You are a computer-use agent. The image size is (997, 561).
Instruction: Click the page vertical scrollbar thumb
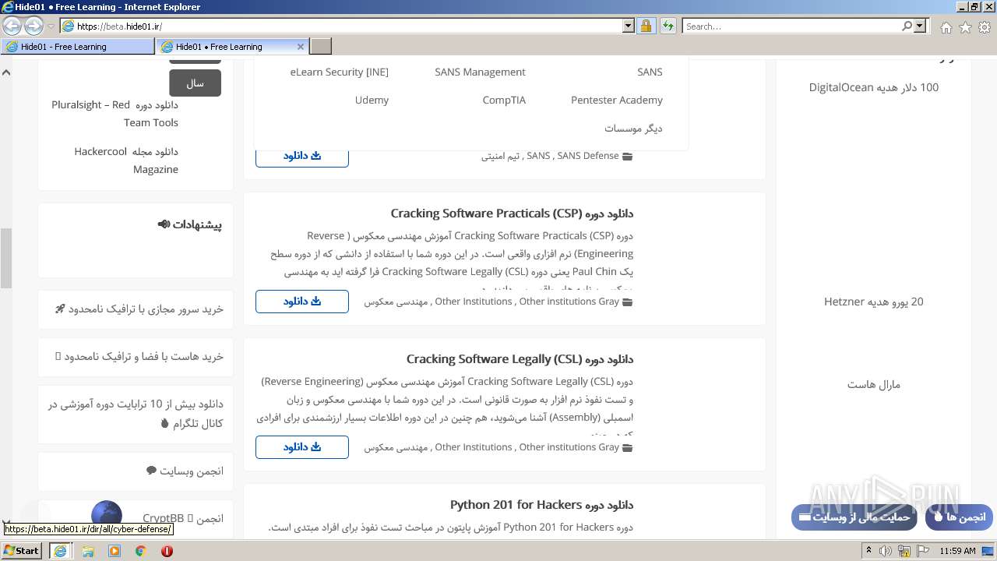tap(5, 258)
